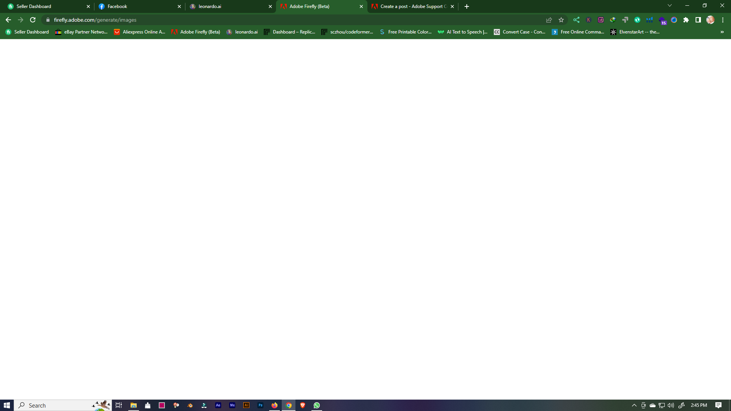
Task: Open the share icon in the toolbar
Action: click(x=549, y=20)
